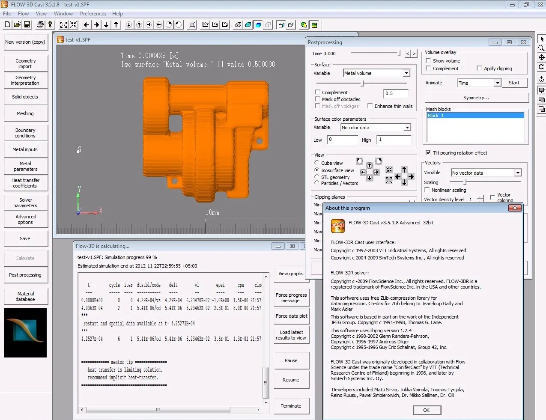This screenshot has width=546, height=420.
Task: Open the Animate Time dropdown
Action: click(498, 83)
